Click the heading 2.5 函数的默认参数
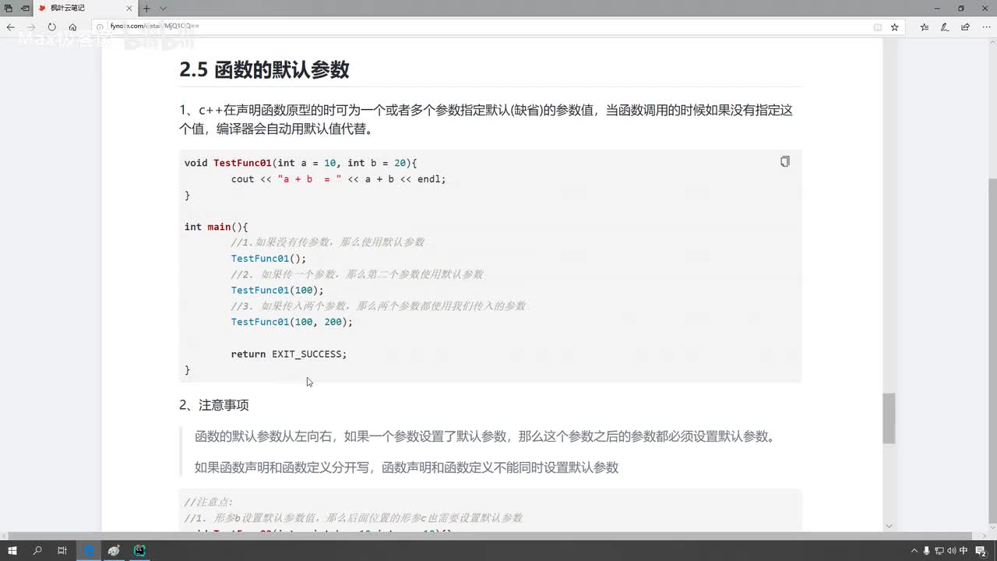997x561 pixels. 264,69
